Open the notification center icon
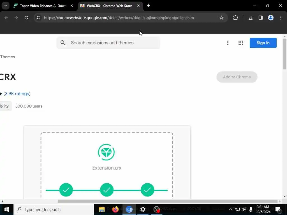The height and width of the screenshot is (215, 287). pos(278,209)
